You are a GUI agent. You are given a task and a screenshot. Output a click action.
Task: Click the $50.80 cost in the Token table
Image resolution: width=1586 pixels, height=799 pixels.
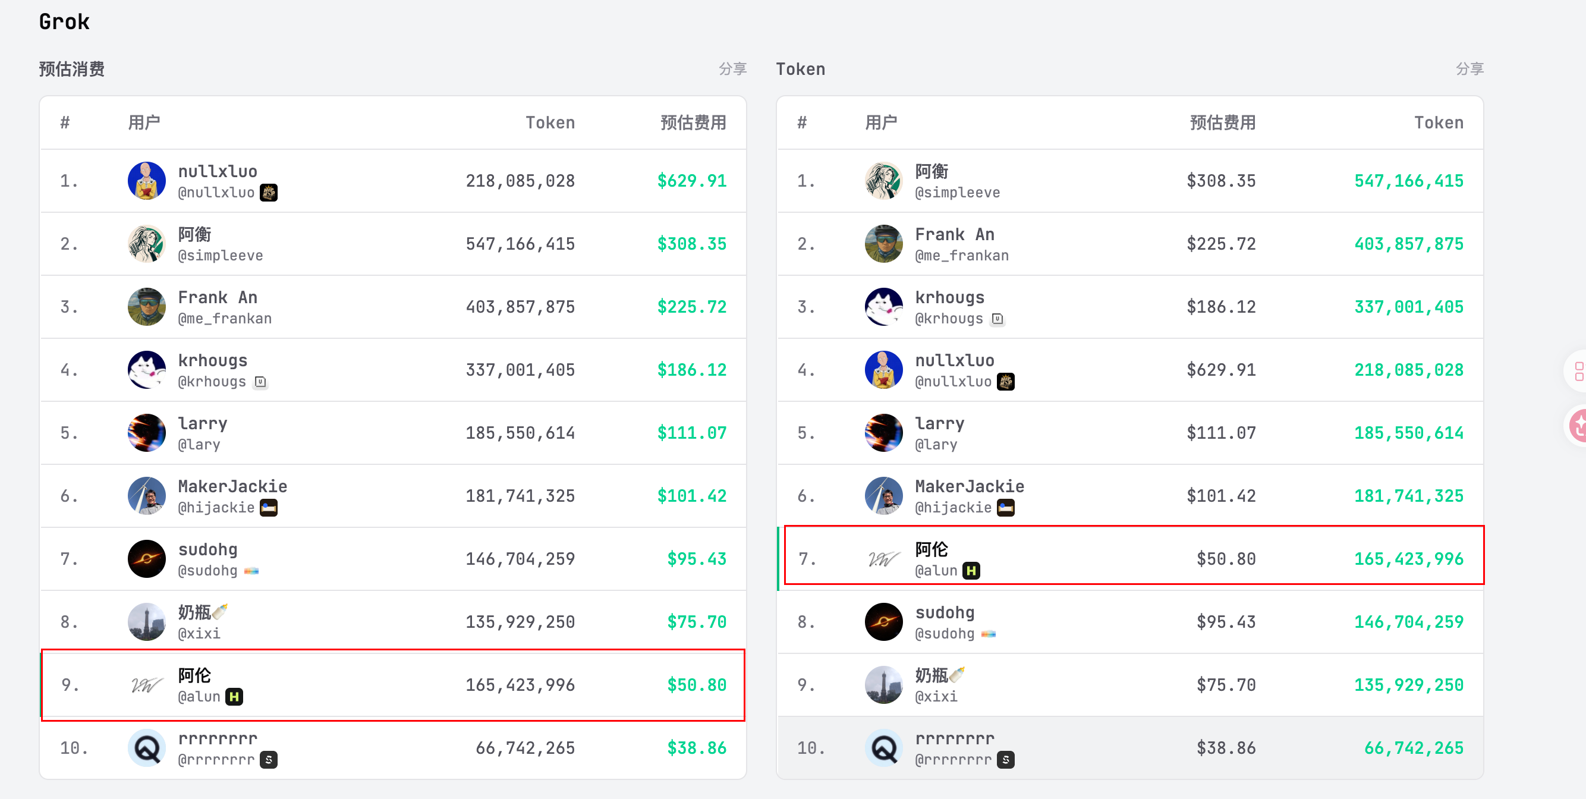coord(1226,559)
